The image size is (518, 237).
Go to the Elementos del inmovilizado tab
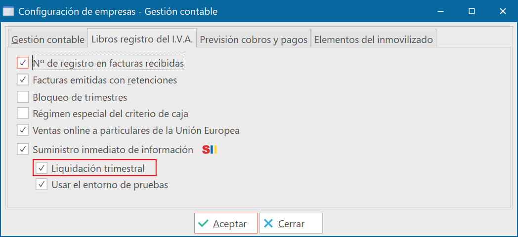point(374,39)
